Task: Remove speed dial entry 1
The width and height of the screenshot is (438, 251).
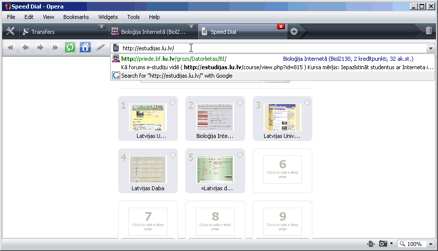Action: point(172,103)
